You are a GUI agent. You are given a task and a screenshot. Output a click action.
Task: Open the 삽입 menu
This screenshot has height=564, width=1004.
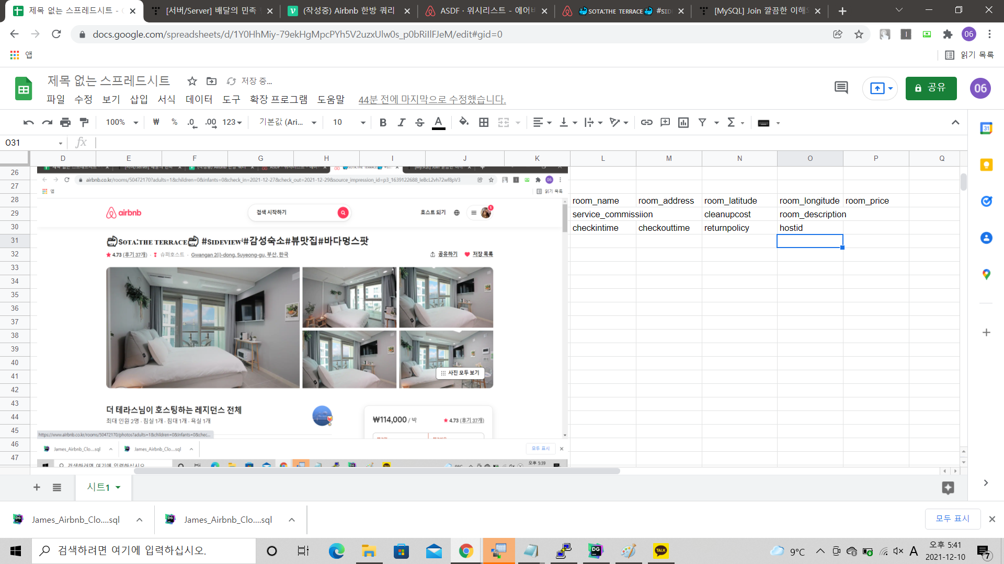coord(139,99)
